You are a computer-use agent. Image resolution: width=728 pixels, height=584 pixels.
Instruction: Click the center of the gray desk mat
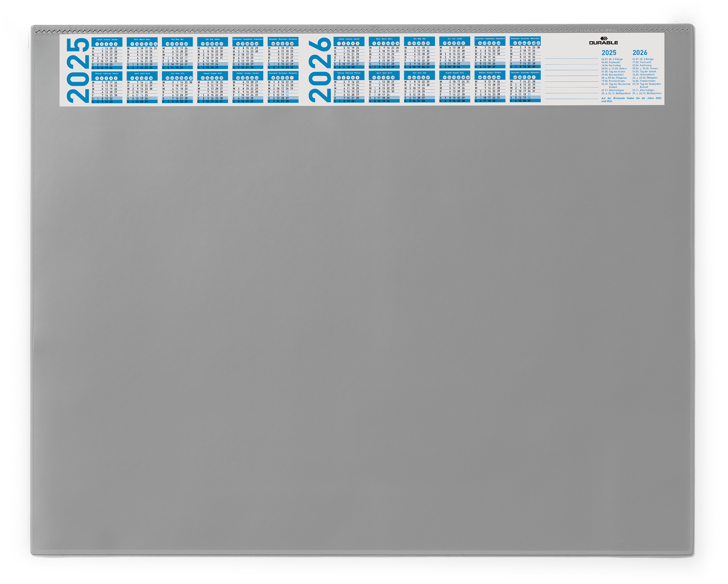tap(362, 320)
